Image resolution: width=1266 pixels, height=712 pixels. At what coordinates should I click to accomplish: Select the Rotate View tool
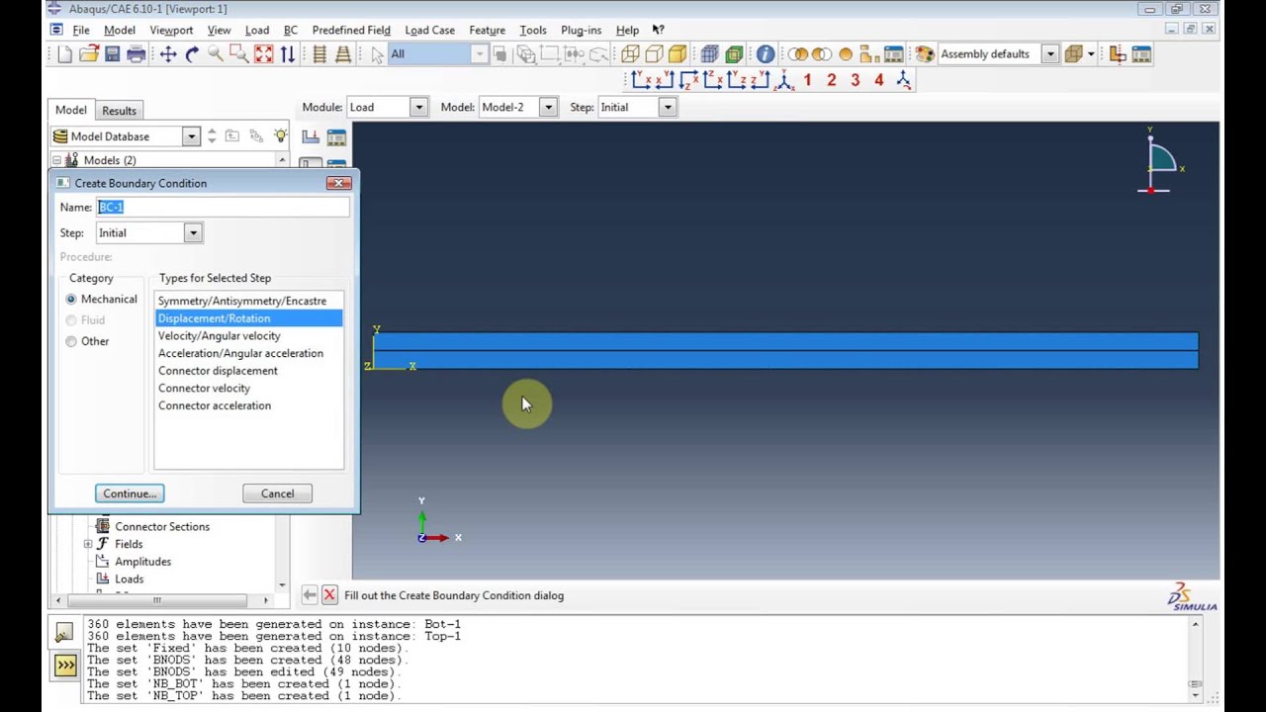[x=192, y=54]
